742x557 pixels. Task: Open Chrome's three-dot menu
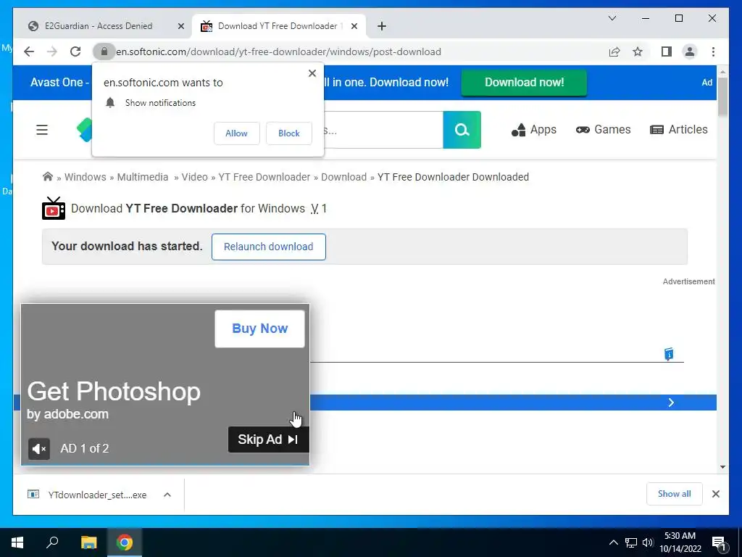point(713,51)
